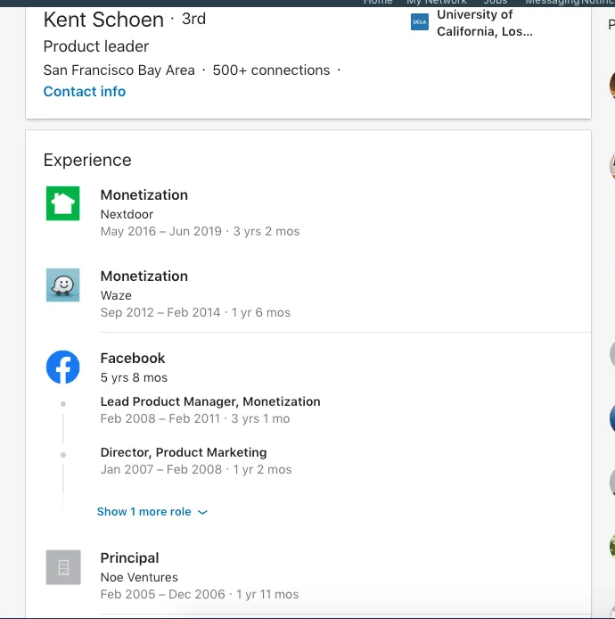Click Feb 2008 – Feb 2011 date range
The height and width of the screenshot is (619, 615).
coord(160,418)
